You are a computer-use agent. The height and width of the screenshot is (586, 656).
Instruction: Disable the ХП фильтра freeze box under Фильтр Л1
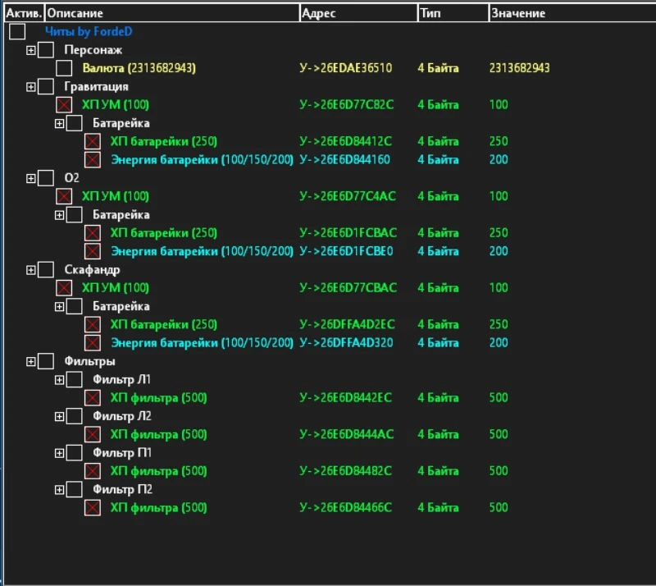[93, 398]
